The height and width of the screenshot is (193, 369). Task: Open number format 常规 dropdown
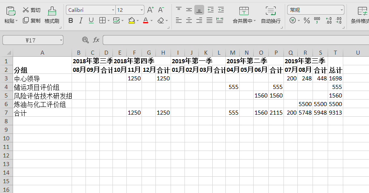[x=342, y=10]
